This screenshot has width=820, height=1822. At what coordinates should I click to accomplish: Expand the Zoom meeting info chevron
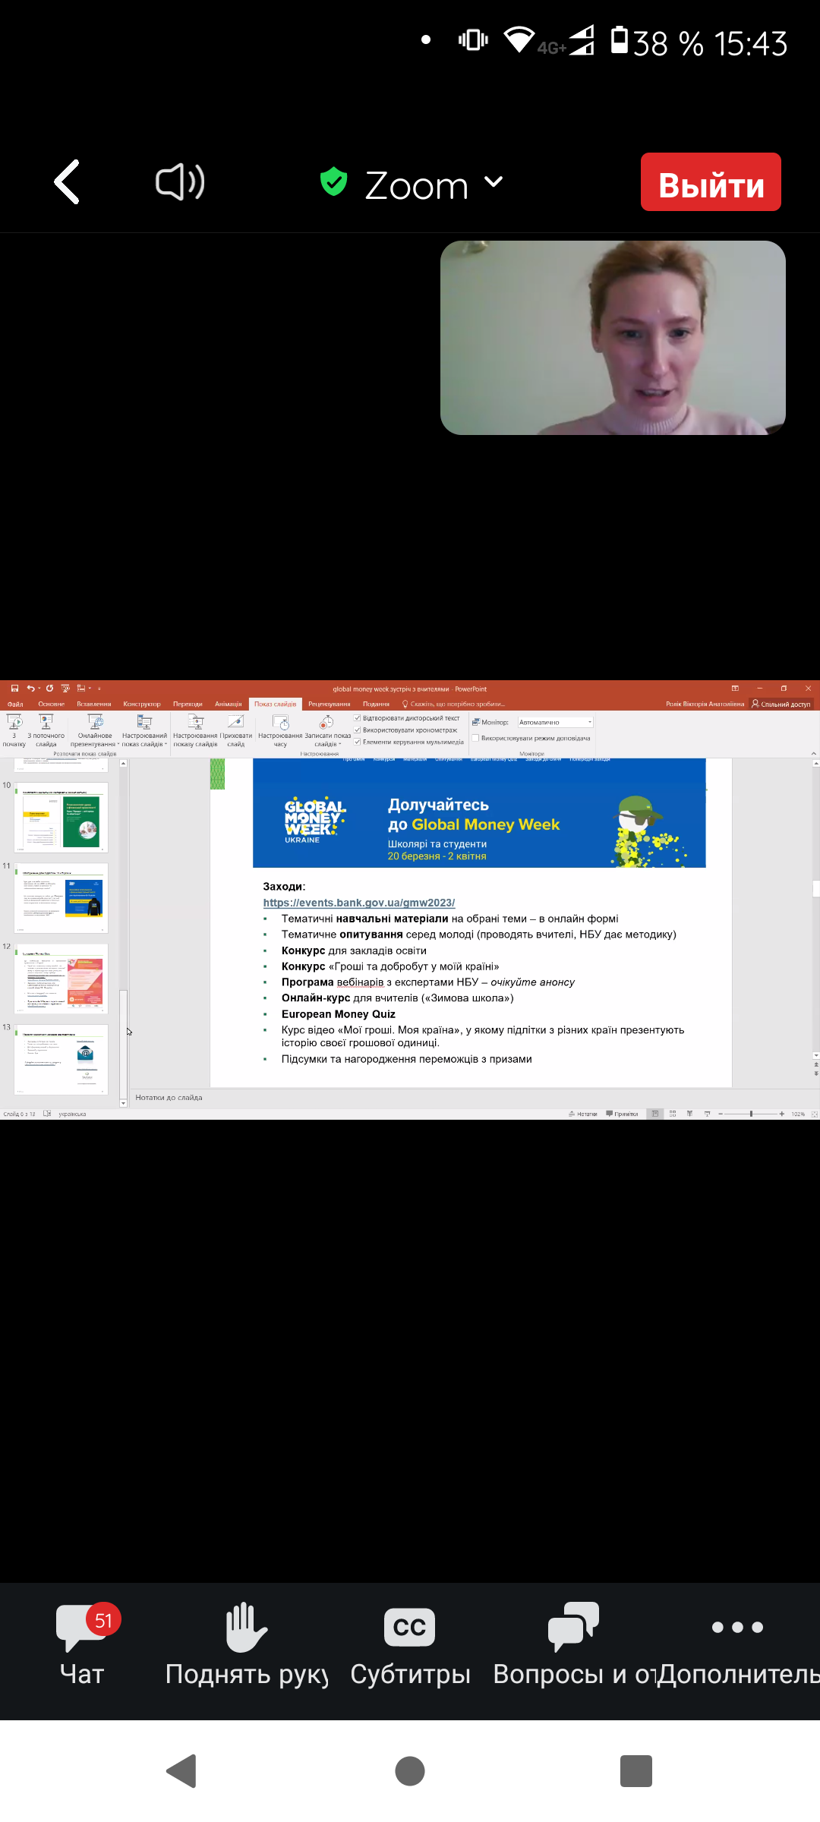pyautogui.click(x=494, y=182)
